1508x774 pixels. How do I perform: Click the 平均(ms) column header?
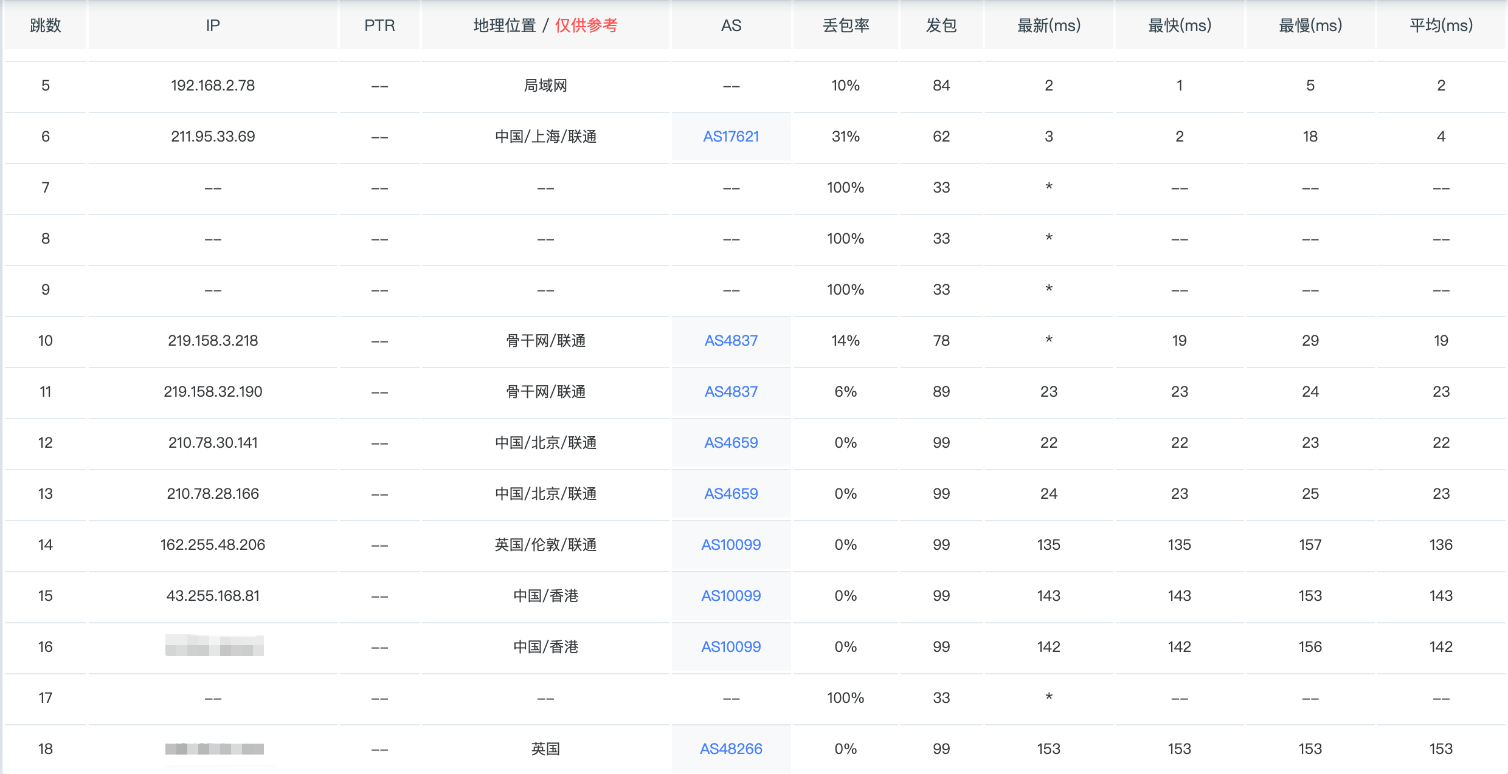pyautogui.click(x=1441, y=26)
